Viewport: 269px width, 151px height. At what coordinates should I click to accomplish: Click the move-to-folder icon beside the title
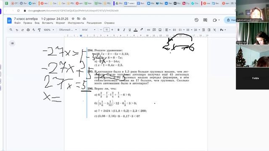pyautogui.click(x=79, y=18)
